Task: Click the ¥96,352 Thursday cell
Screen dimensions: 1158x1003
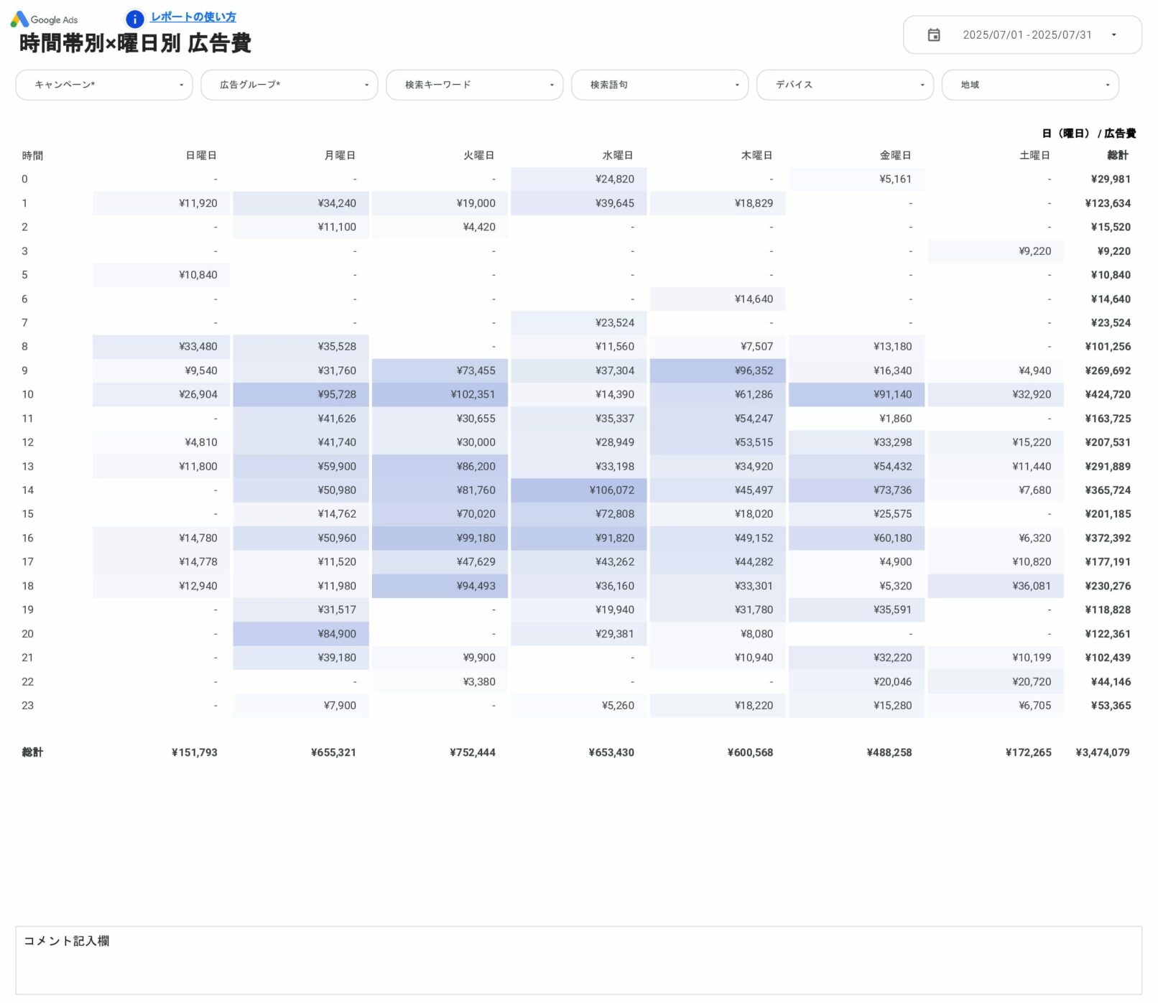Action: (753, 370)
